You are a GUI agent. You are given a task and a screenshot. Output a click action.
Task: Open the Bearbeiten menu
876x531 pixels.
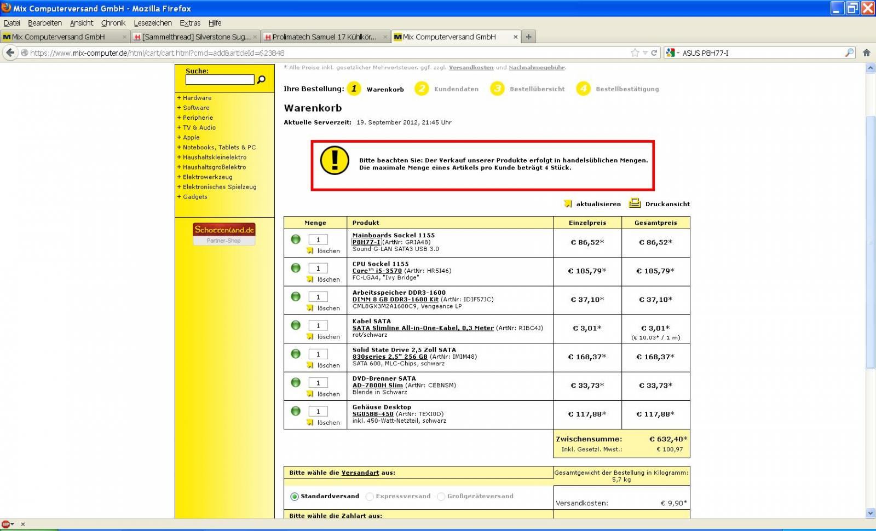point(45,23)
